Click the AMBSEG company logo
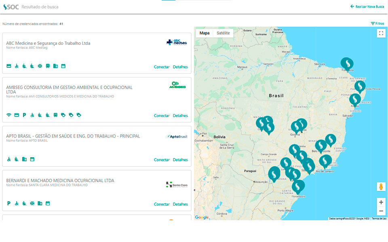This screenshot has height=242, width=388. [177, 85]
